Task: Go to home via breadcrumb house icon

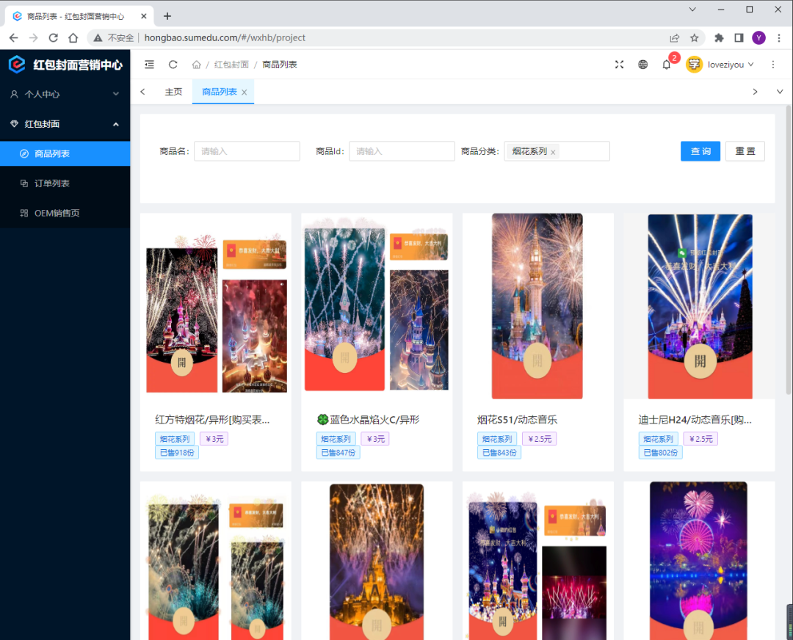Action: [196, 65]
